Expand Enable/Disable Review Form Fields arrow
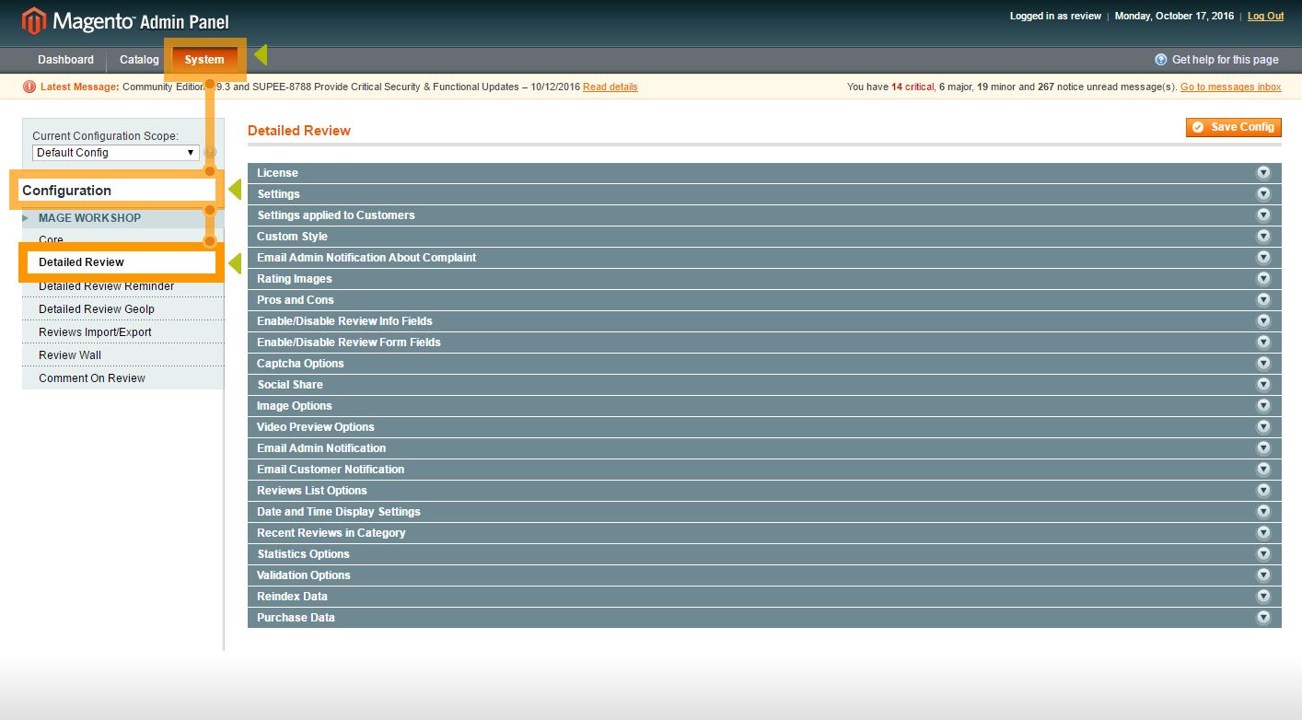The image size is (1302, 720). (1263, 343)
